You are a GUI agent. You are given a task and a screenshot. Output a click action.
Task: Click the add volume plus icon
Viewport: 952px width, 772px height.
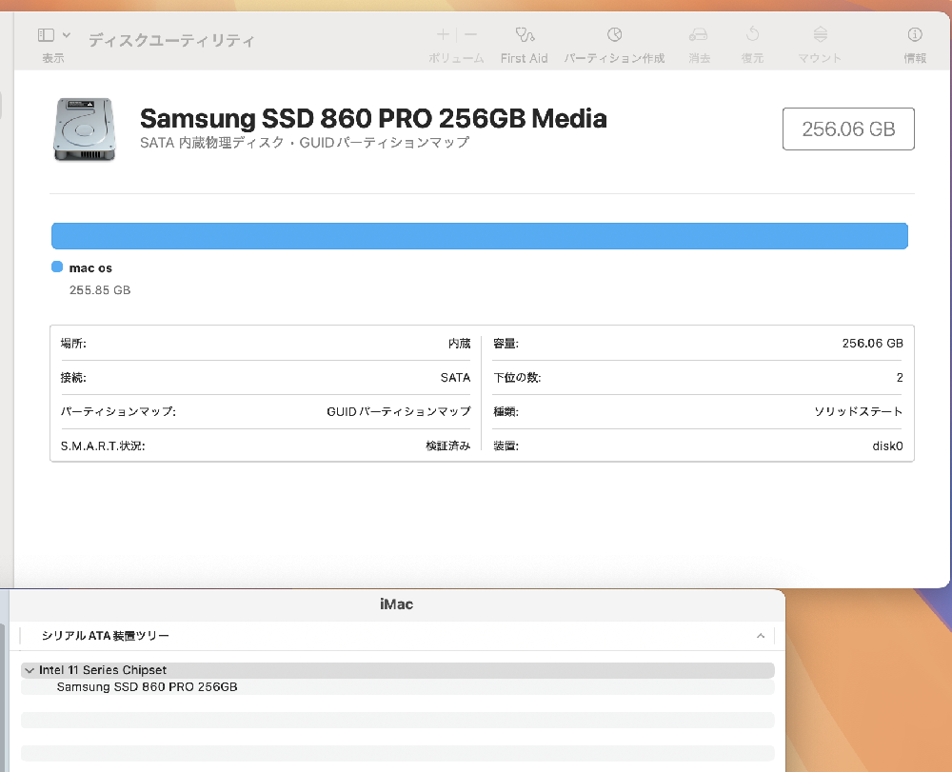point(442,35)
